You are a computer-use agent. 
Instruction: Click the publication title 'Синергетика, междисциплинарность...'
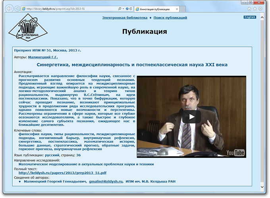(132, 65)
